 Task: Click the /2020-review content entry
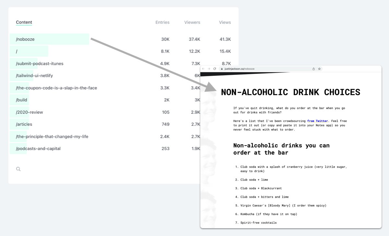pyautogui.click(x=29, y=112)
